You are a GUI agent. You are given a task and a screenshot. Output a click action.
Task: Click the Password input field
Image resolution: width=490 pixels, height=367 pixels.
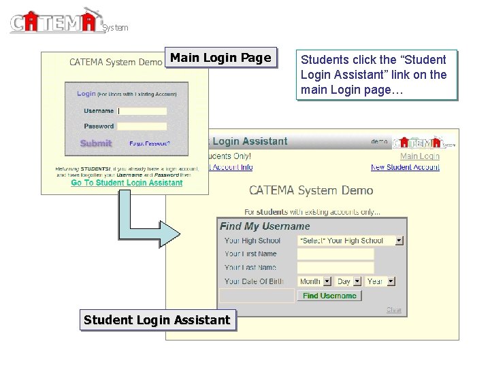(142, 126)
